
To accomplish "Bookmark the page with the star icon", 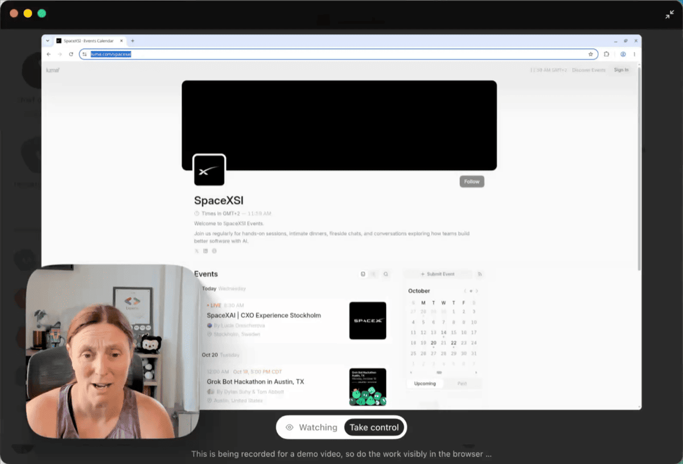I will 591,54.
